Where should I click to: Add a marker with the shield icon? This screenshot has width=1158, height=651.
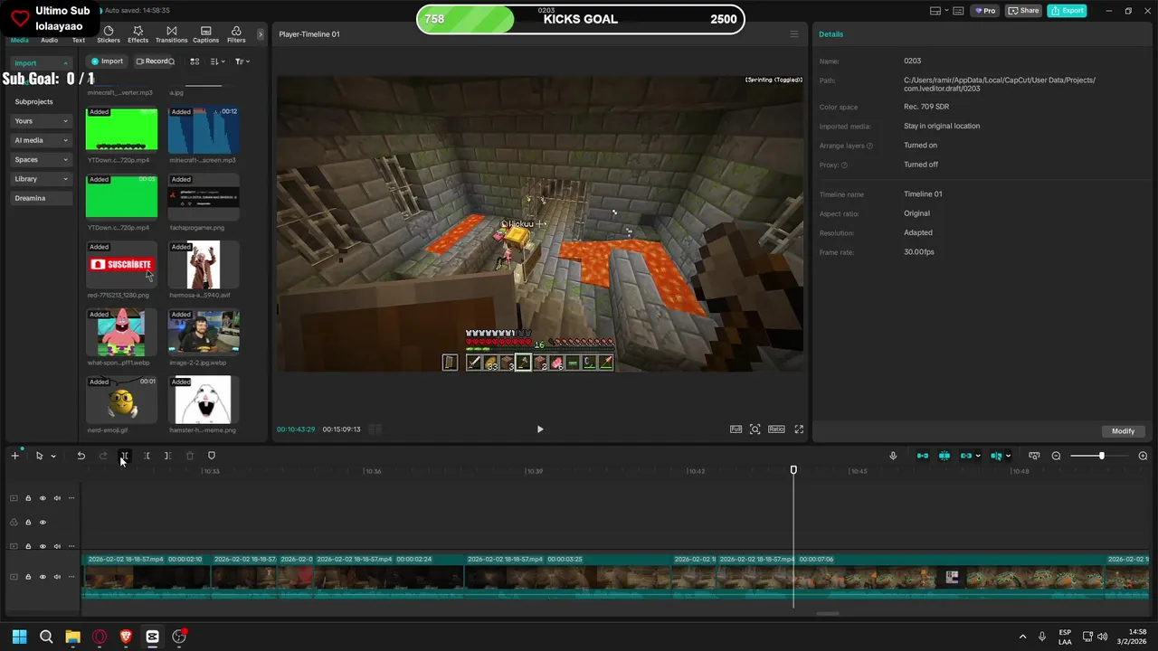(x=212, y=456)
